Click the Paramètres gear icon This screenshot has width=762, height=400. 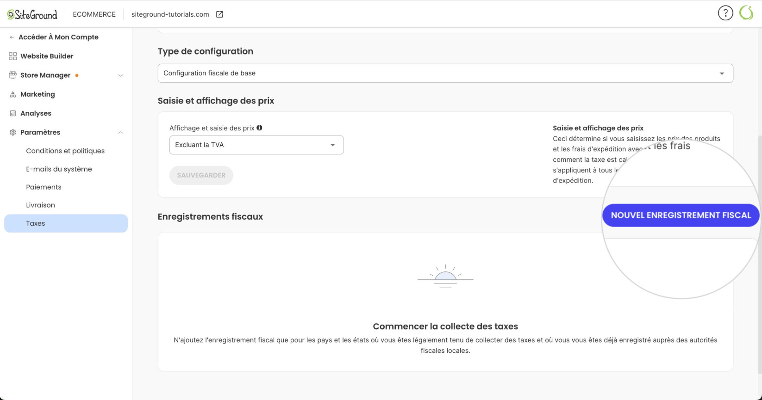12,132
